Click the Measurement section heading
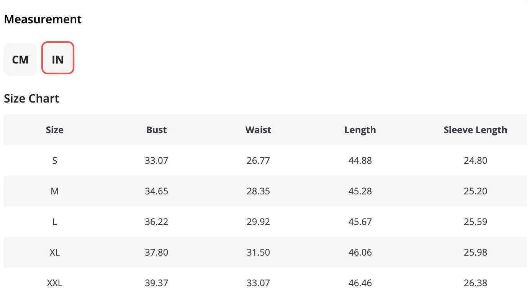The height and width of the screenshot is (300, 527). (x=43, y=19)
